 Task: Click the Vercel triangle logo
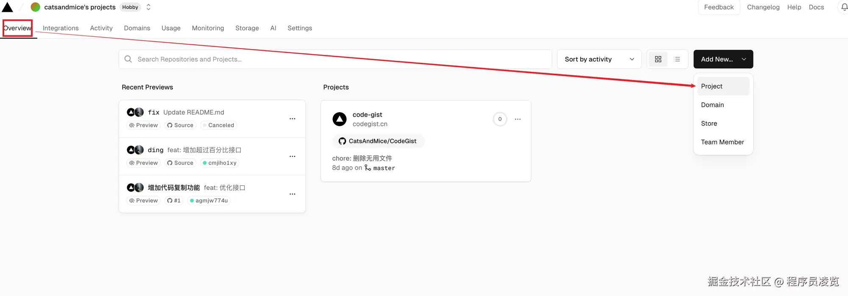coord(8,7)
